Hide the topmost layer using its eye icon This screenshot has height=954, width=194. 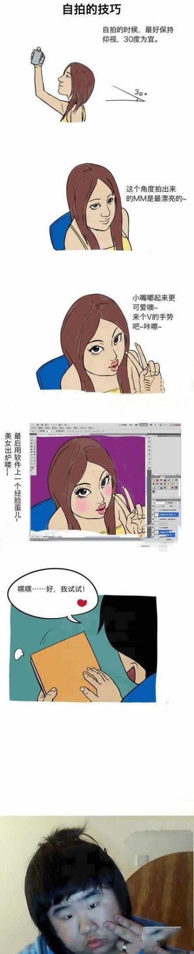point(153,510)
